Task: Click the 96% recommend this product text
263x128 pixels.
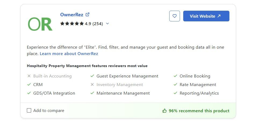Action: 199,111
